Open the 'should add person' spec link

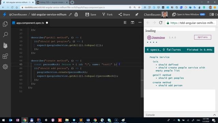(x=170, y=85)
